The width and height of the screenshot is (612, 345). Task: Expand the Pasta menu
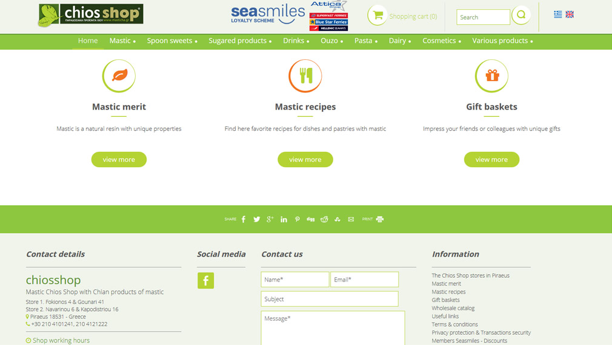click(x=366, y=41)
